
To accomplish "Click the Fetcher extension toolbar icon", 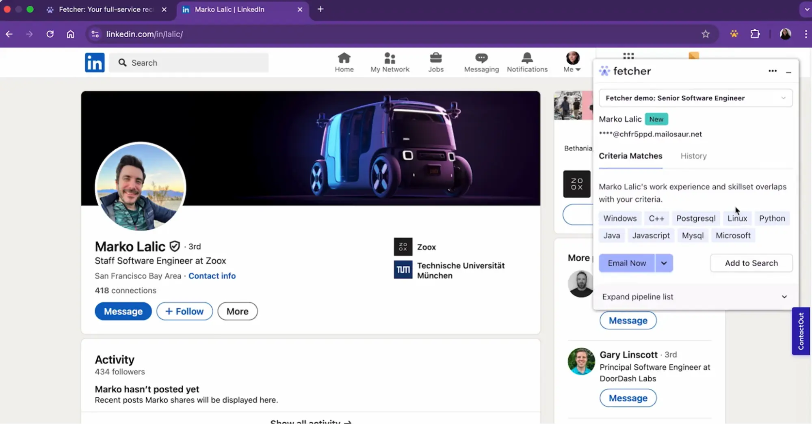I will click(x=734, y=34).
